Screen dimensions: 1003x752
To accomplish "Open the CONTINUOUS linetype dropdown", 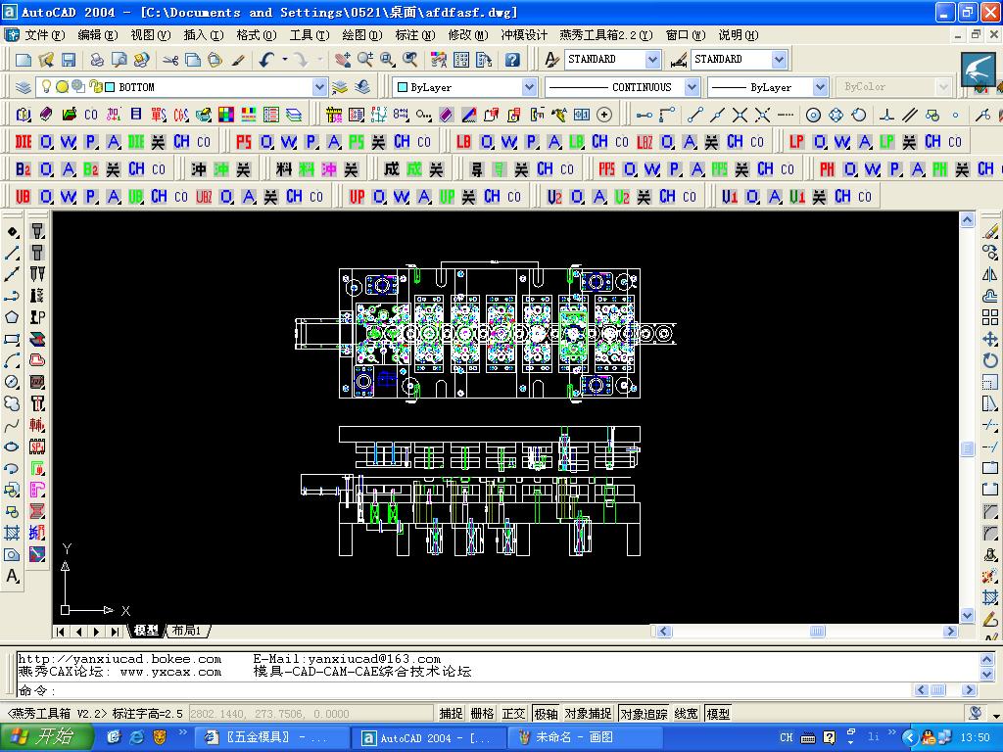I will 692,87.
